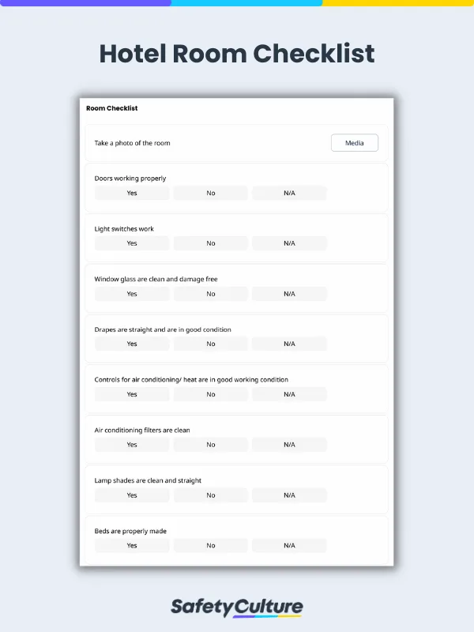Select Yes for Beds are properly made
The image size is (474, 632).
pyautogui.click(x=132, y=545)
